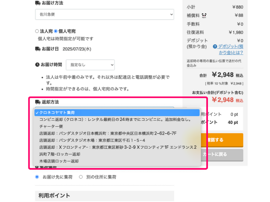Viewport: 270px width, 202px height.
Task: Choose お届け先に集荷 radio option
Action: (x=37, y=177)
